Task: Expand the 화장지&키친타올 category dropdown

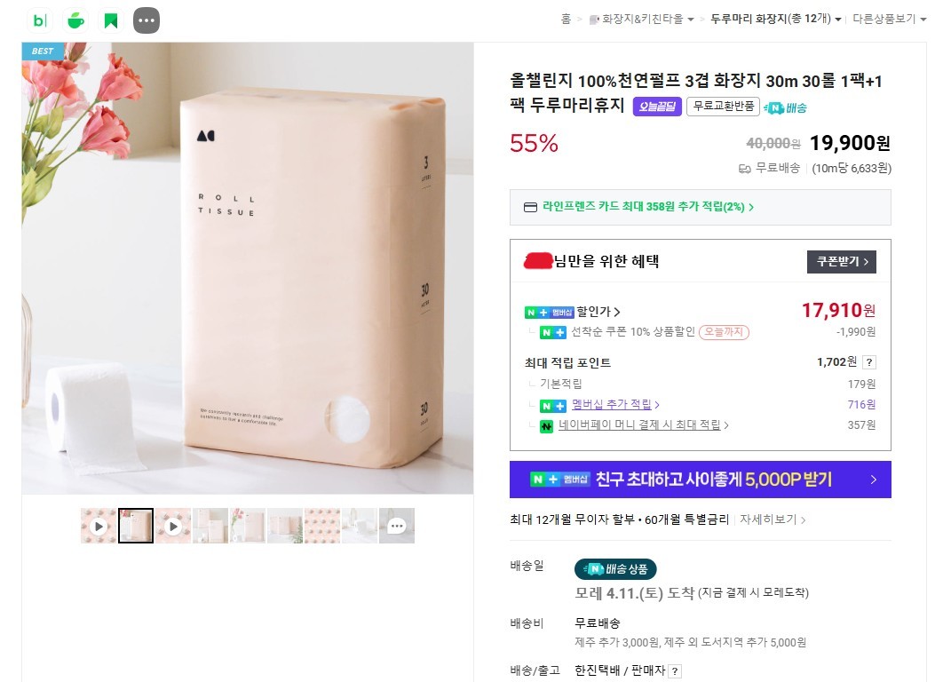Action: coord(690,20)
